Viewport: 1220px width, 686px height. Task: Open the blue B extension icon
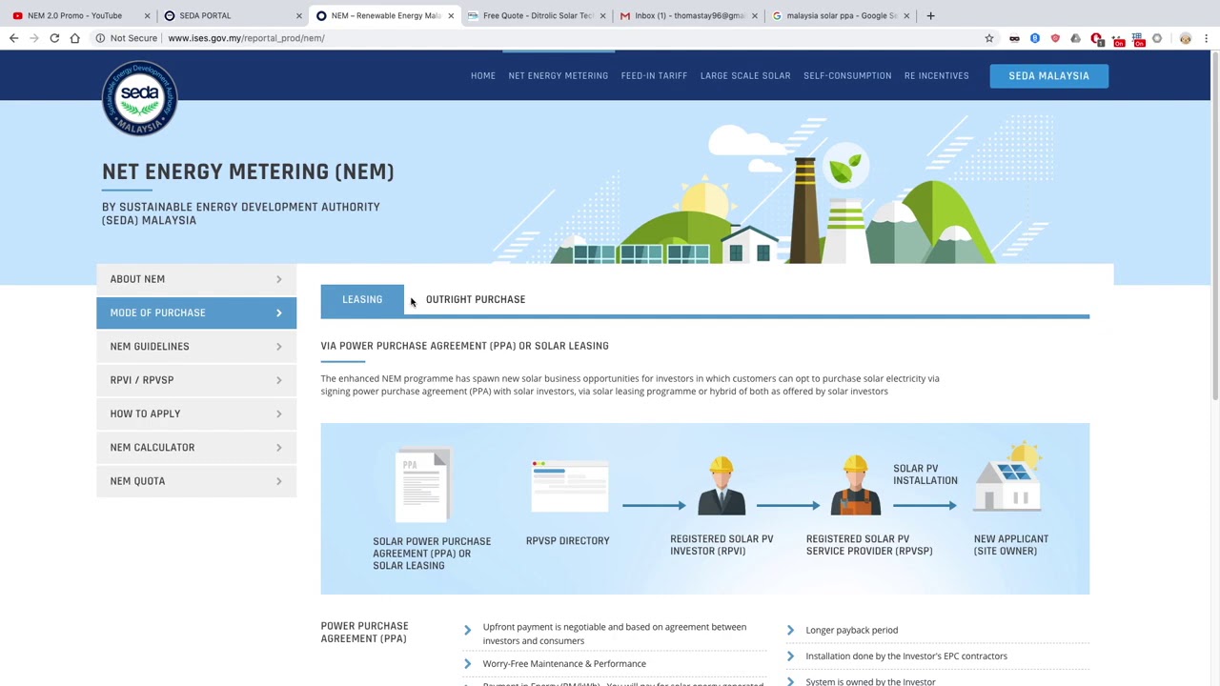click(1035, 38)
